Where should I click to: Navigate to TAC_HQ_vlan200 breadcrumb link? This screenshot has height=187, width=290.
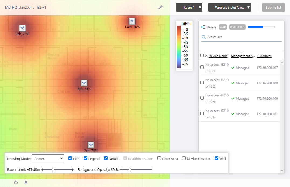[x=18, y=8]
